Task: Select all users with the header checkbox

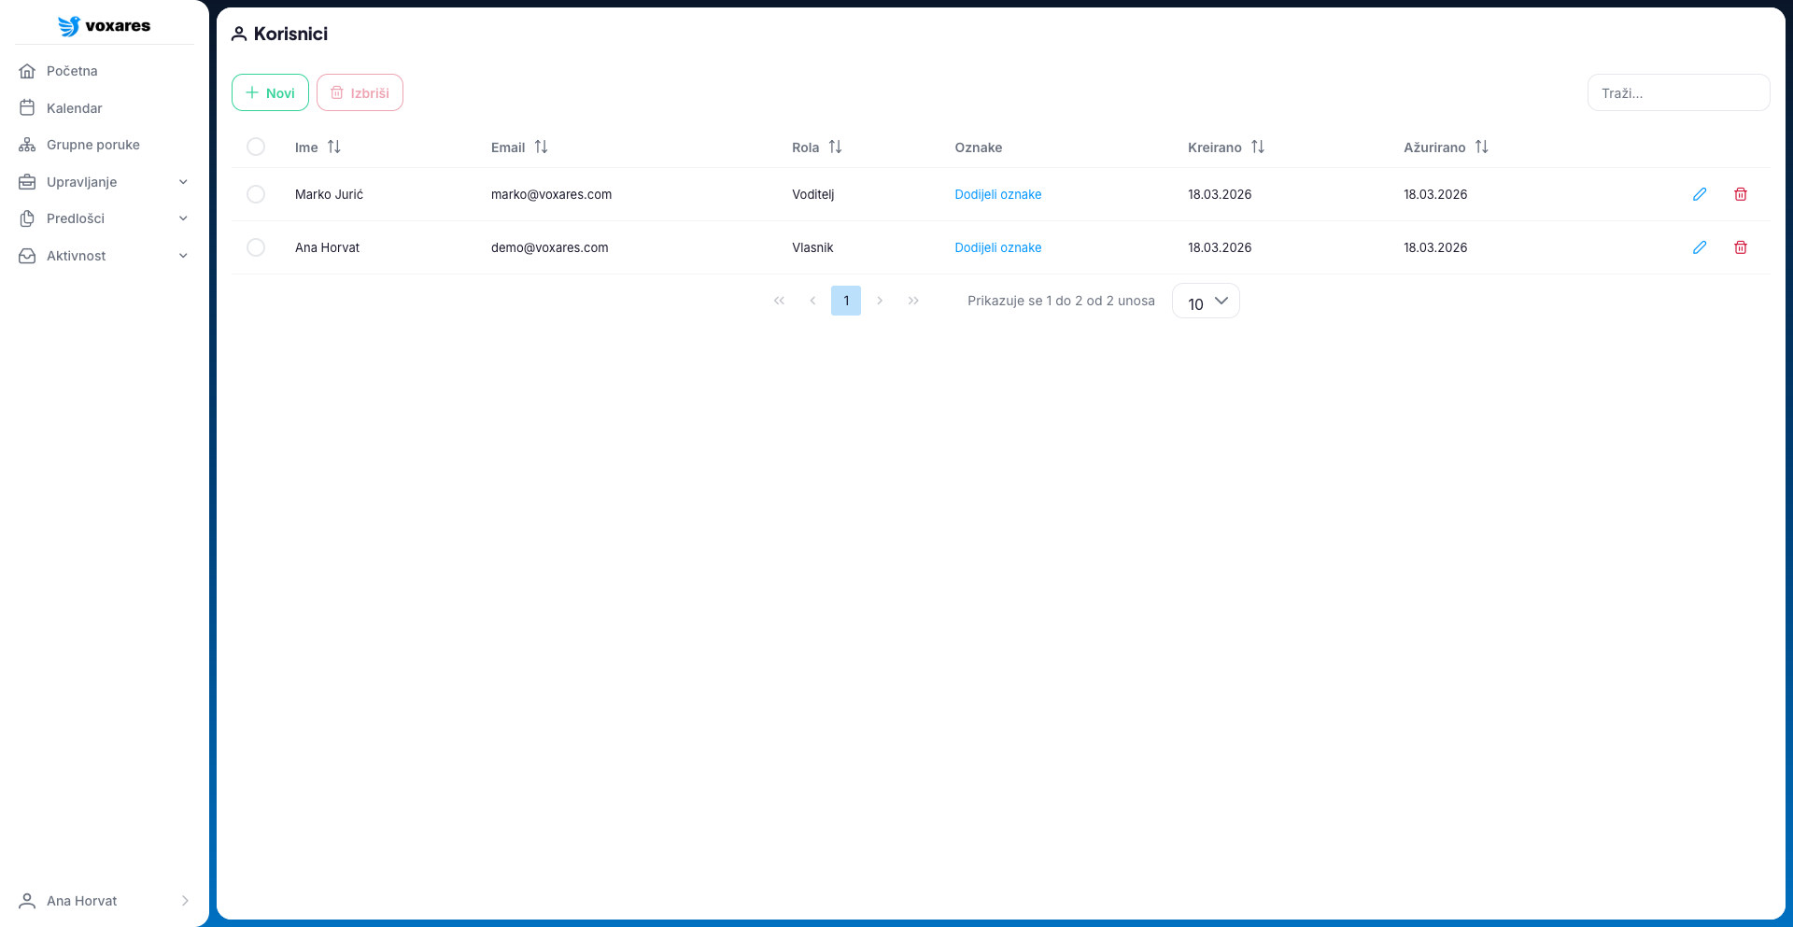Action: click(256, 147)
